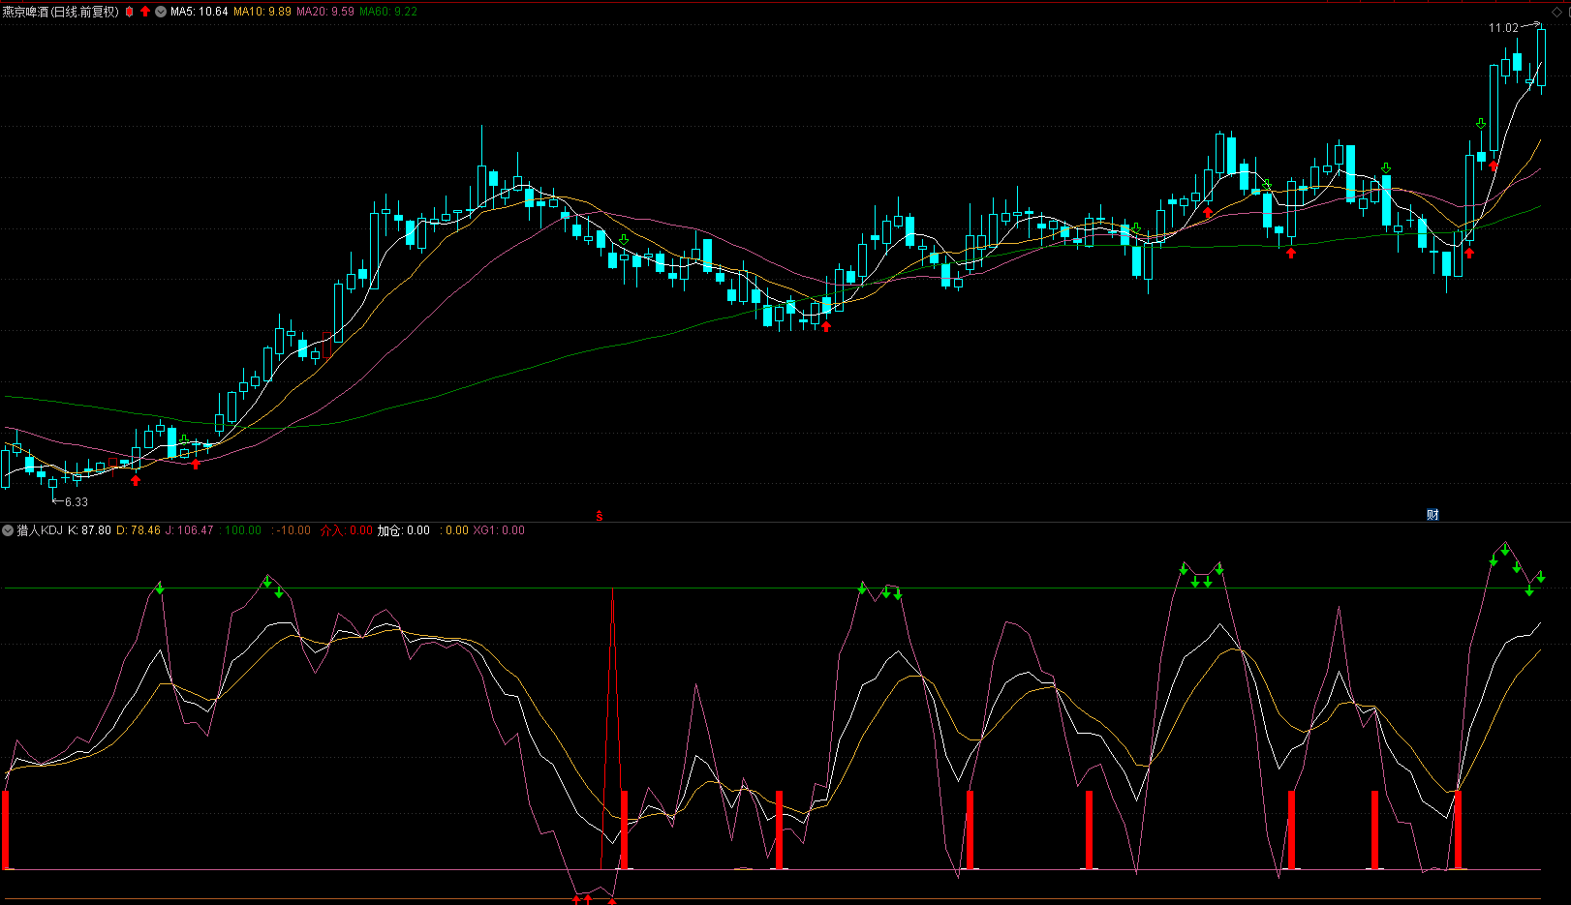This screenshot has height=905, width=1571.
Task: Click the green 100.00 value in KDJ header
Action: coord(242,530)
